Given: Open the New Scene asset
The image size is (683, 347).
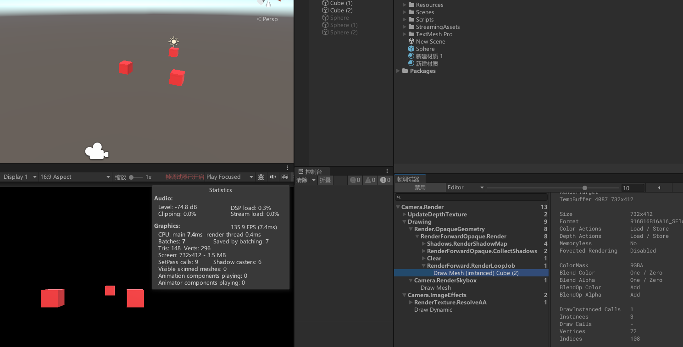Looking at the screenshot, I should pyautogui.click(x=430, y=42).
